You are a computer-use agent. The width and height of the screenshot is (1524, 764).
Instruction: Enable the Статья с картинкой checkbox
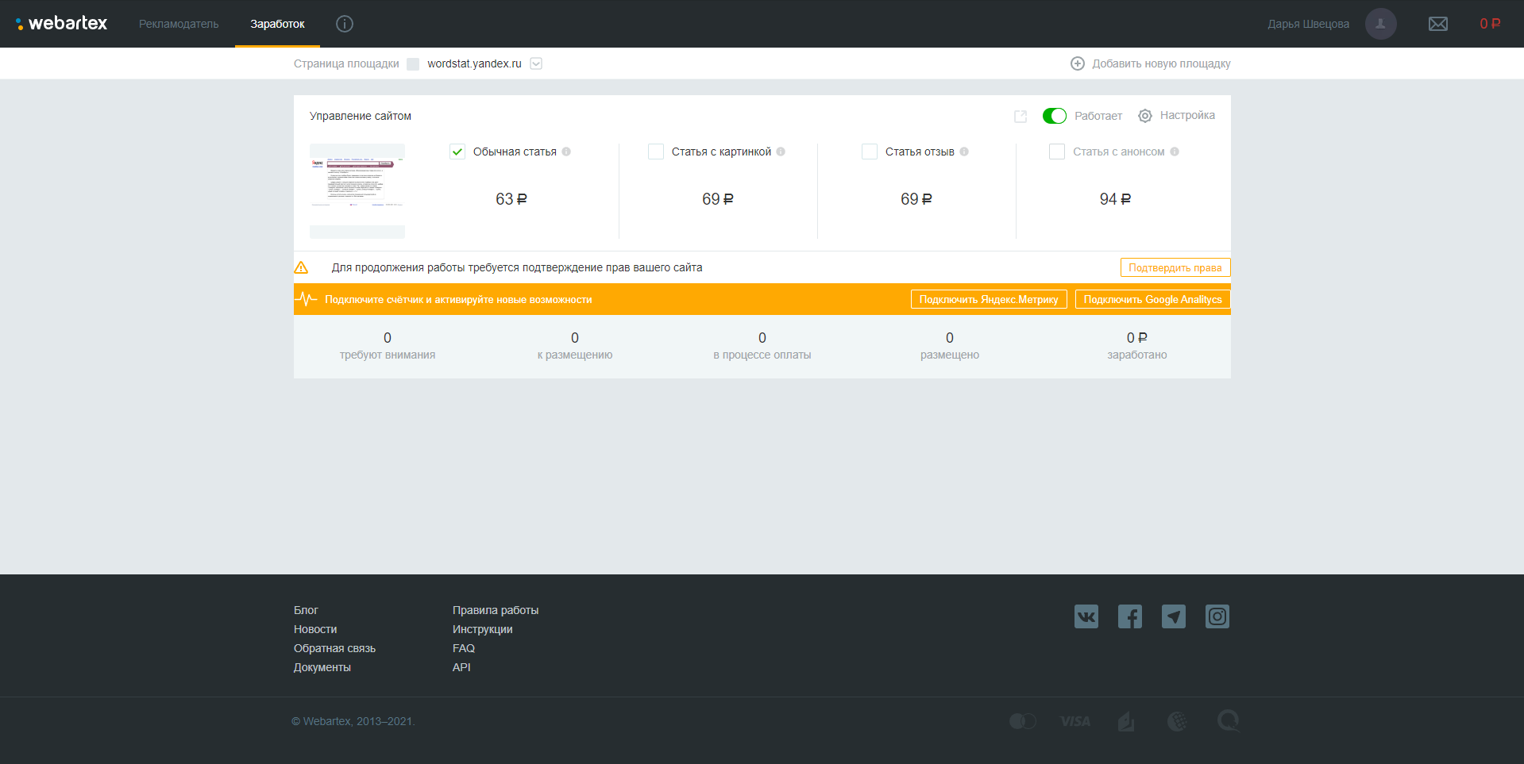pyautogui.click(x=656, y=152)
